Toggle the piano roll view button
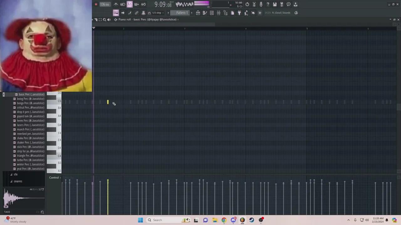Screen dimensions: 401x225 tap(205, 13)
